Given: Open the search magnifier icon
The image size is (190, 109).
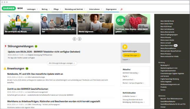Looking at the screenshot, I should (121, 9).
